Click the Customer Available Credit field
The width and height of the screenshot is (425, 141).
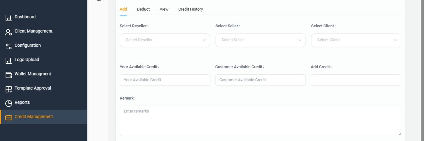[x=260, y=80]
